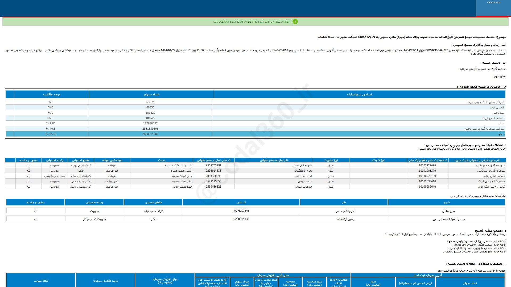Viewport: 511px width, 287px height.
Task: Click the share count 117980832
Action: [150, 123]
